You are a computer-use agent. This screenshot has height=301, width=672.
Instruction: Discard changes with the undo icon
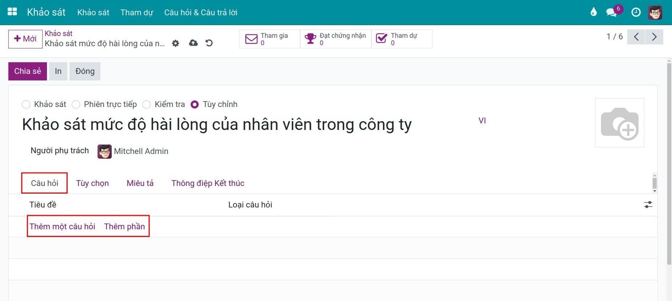point(209,43)
